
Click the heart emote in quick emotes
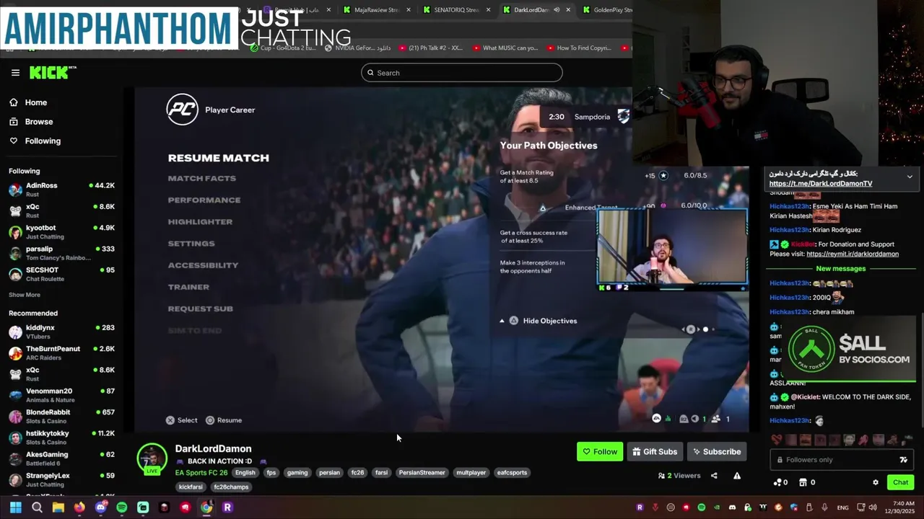pyautogui.click(x=777, y=440)
